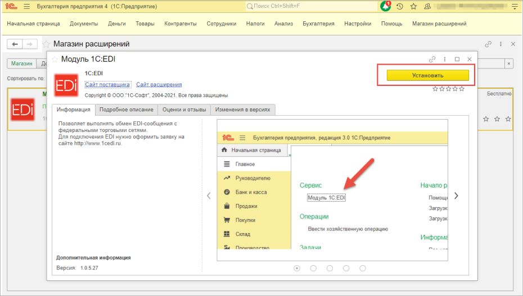Open the Изменения в версиях tab
Image resolution: width=523 pixels, height=296 pixels.
click(243, 110)
